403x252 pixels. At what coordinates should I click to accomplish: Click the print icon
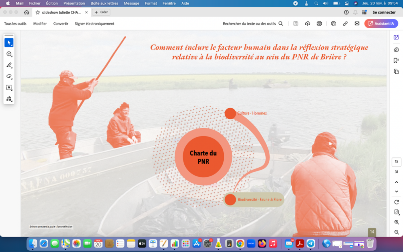click(319, 24)
